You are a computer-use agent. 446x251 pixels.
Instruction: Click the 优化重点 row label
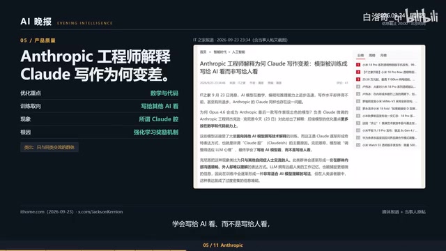[31, 93]
